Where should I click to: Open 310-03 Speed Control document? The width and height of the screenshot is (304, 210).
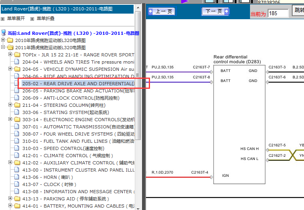click(x=63, y=148)
